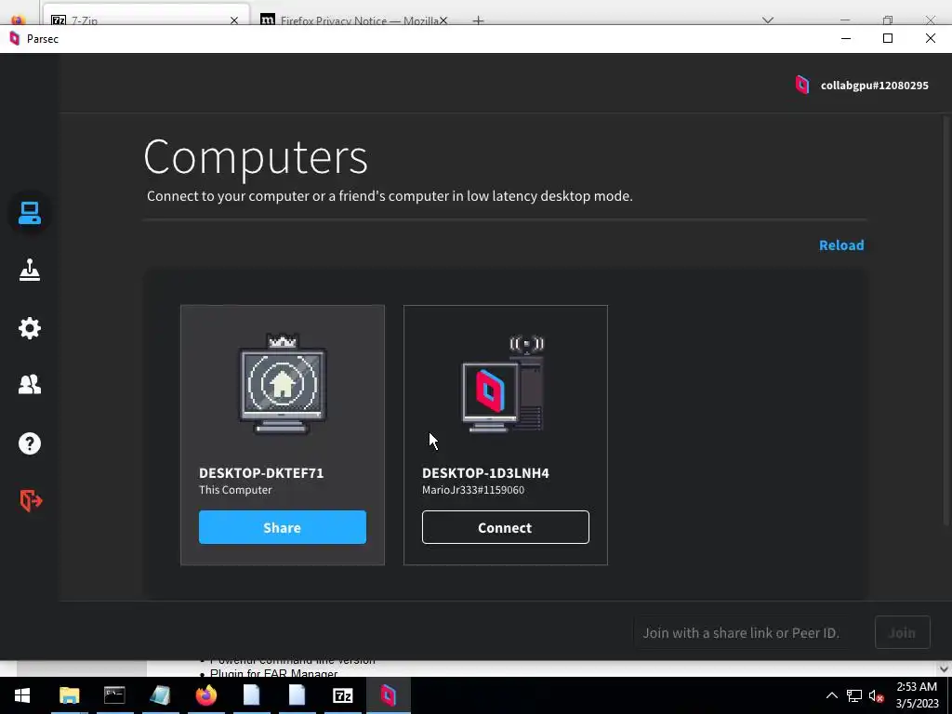The width and height of the screenshot is (952, 714).
Task: Click the collabgpu#12080295 account name
Action: point(874,86)
